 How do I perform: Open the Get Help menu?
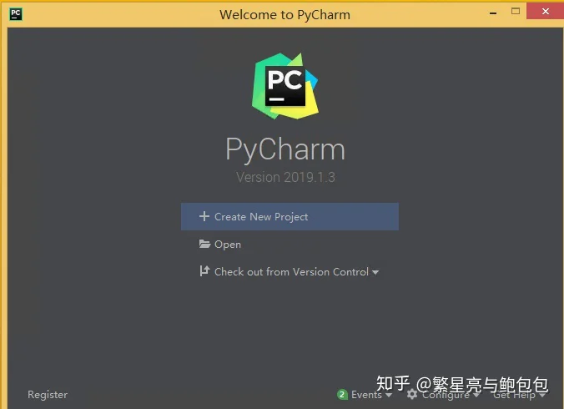coord(514,395)
